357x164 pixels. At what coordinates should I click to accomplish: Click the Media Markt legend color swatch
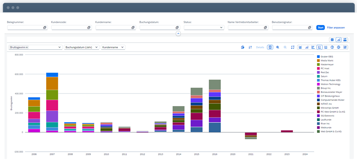coord(318,60)
